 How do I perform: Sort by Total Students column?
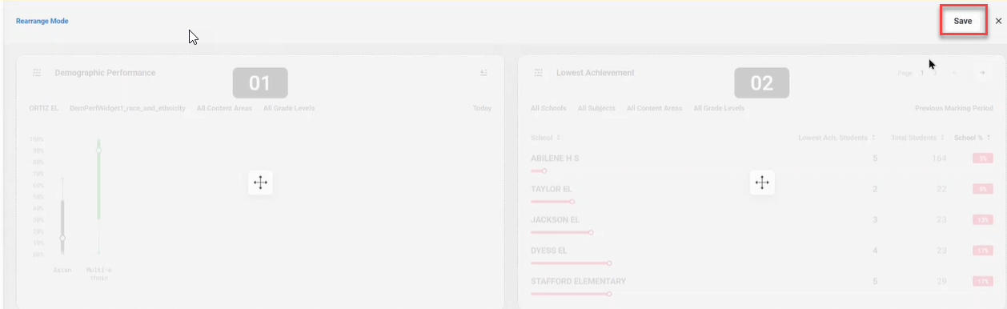pos(917,138)
